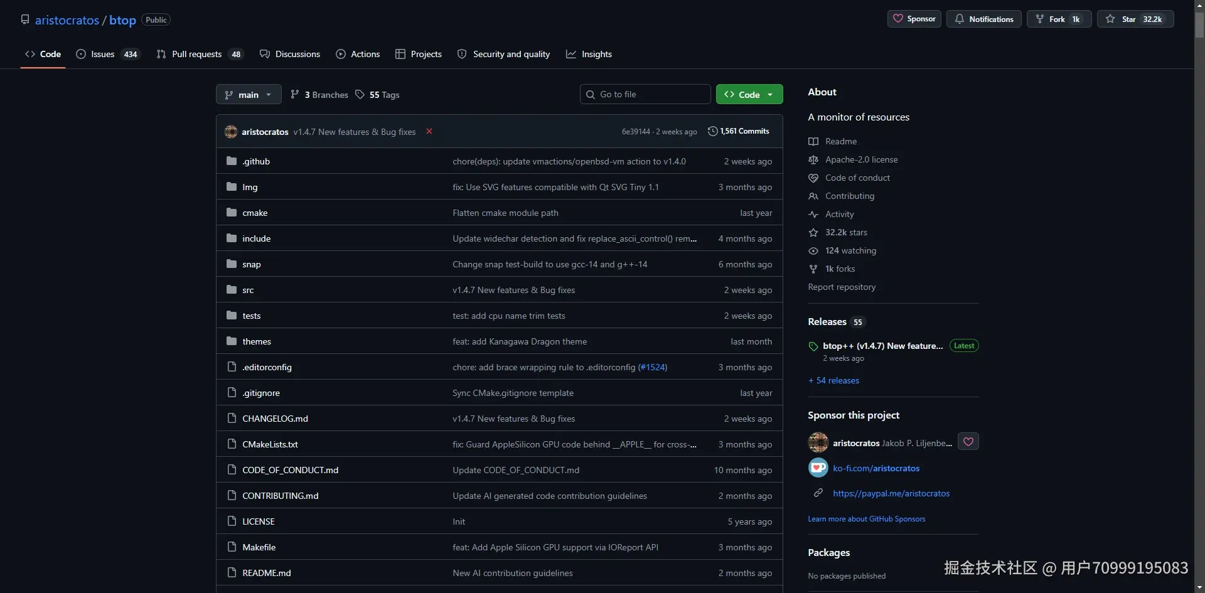This screenshot has height=593, width=1205.
Task: Click the cmake folder icon
Action: 232,212
